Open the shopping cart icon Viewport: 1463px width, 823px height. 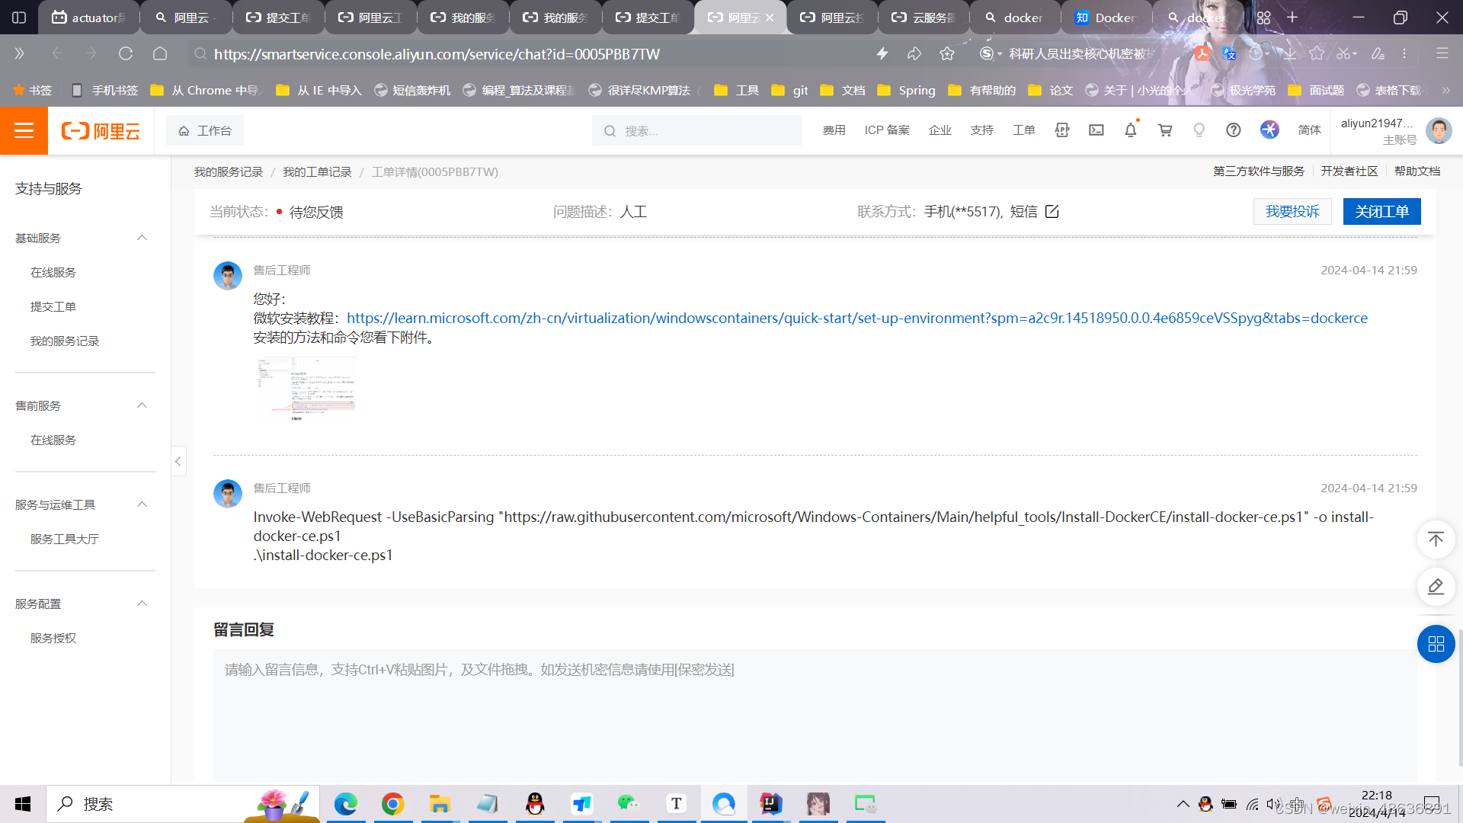[x=1164, y=130]
